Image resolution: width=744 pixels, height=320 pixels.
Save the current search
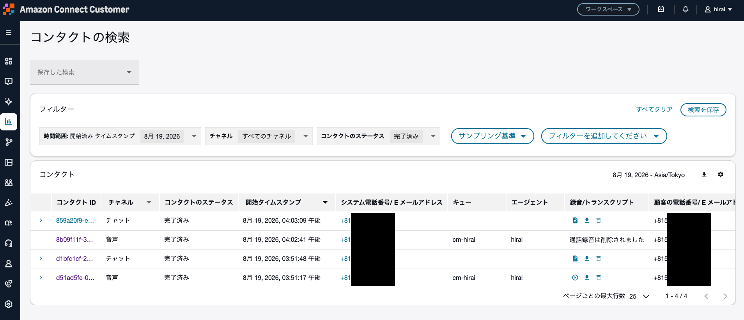(703, 110)
